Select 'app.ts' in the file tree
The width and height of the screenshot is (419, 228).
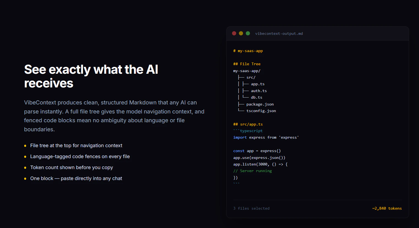click(258, 84)
